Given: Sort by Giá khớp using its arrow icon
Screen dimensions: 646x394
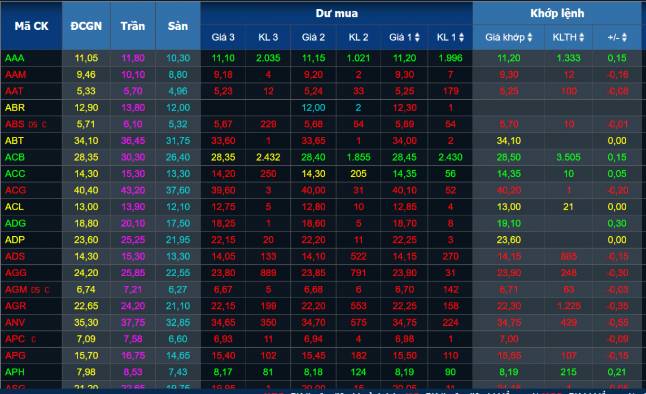Looking at the screenshot, I should click(530, 38).
